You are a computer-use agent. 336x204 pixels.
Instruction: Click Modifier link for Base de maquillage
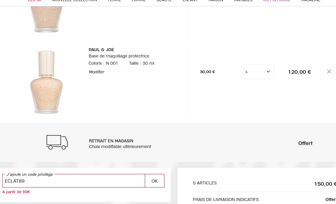click(x=97, y=72)
